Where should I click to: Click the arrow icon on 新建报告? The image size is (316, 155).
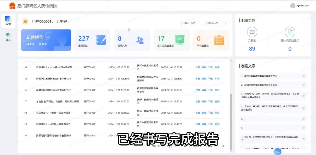tap(47, 37)
